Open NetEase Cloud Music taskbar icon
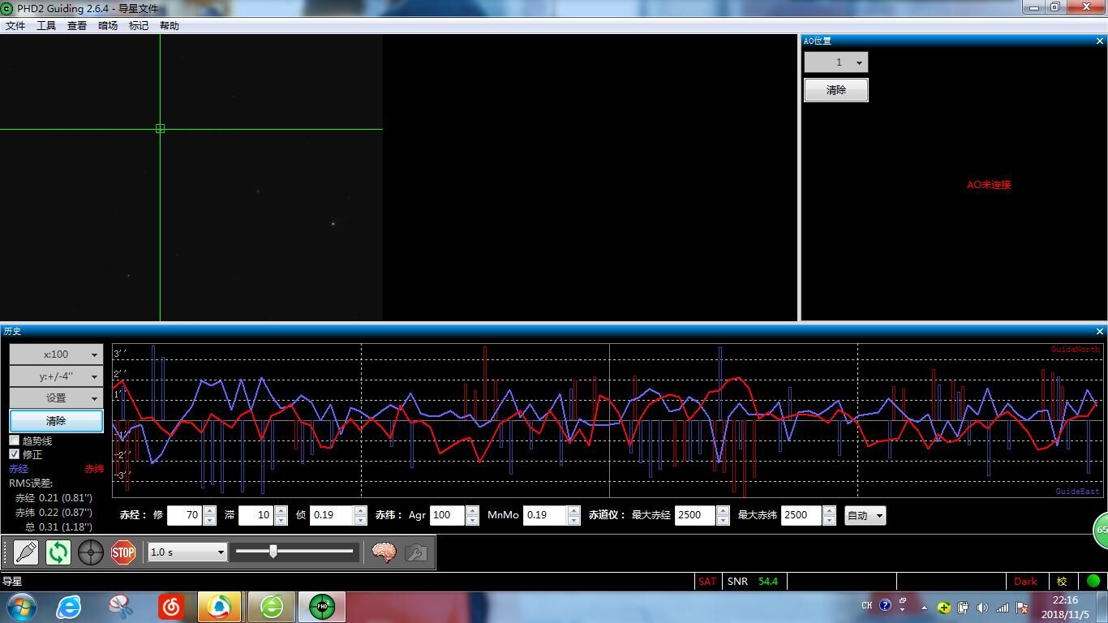The image size is (1108, 623). [170, 607]
